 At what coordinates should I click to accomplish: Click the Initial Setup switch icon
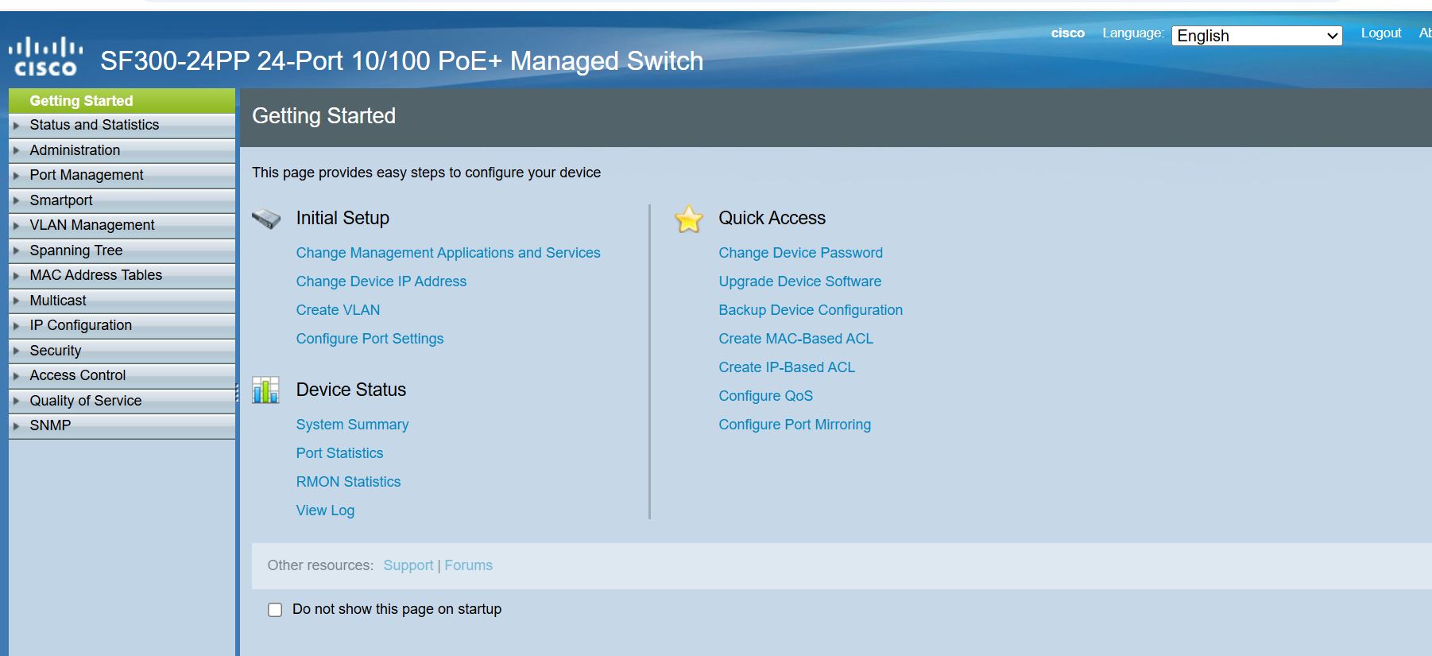pyautogui.click(x=266, y=219)
